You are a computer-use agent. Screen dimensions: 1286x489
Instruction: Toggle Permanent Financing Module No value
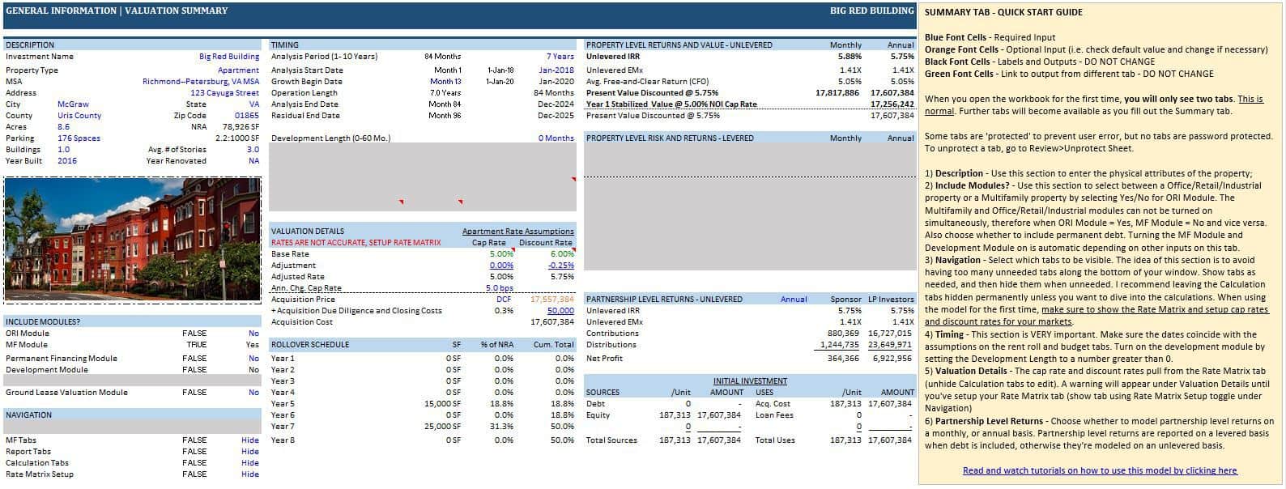tap(253, 358)
